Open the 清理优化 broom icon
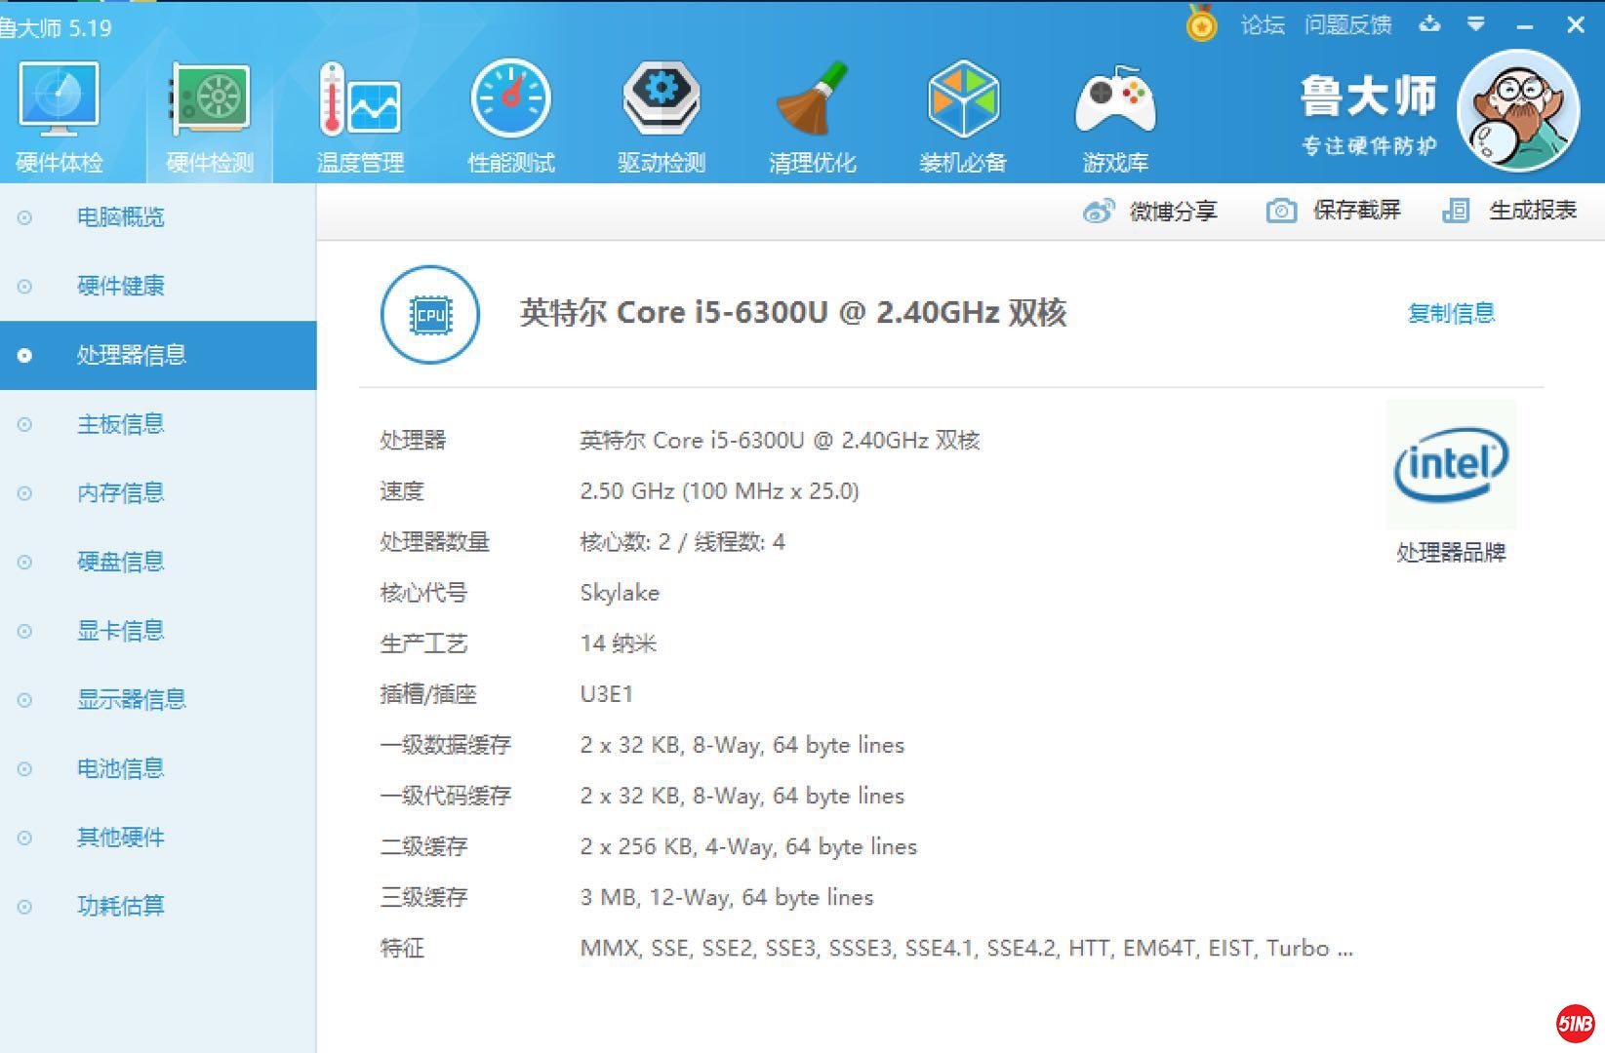 tap(812, 100)
